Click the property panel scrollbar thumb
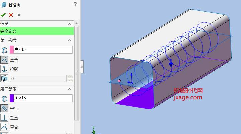The height and width of the screenshot is (134, 241). point(77,73)
